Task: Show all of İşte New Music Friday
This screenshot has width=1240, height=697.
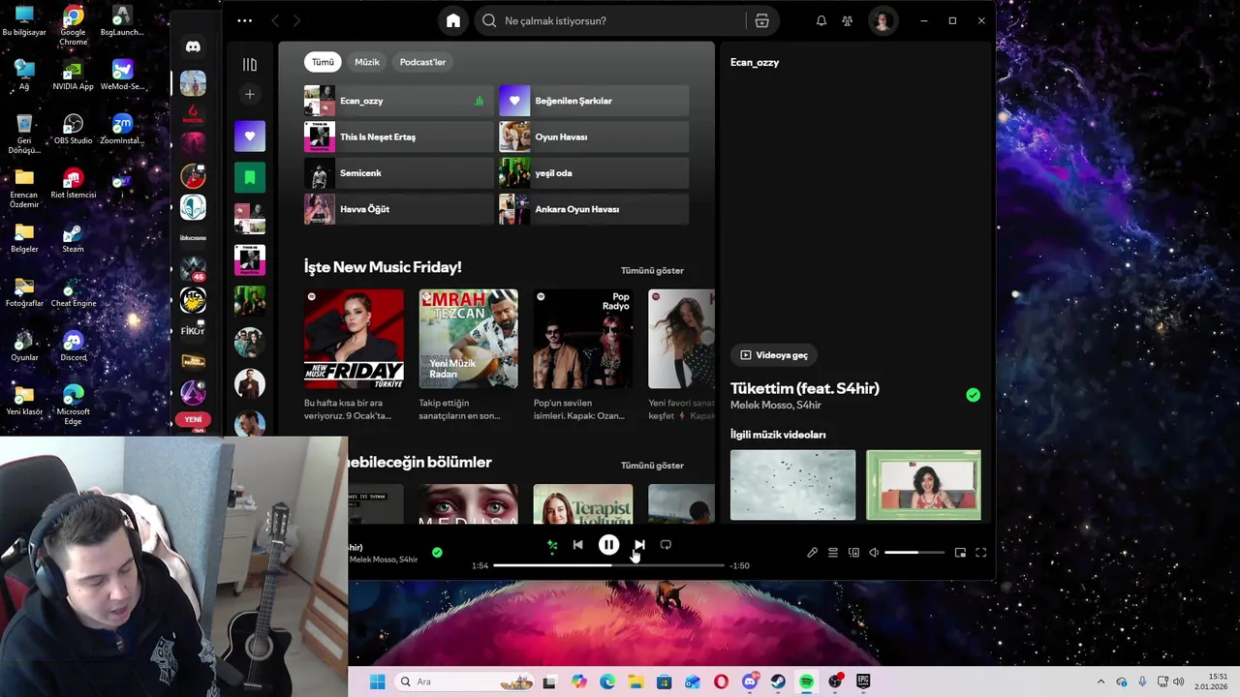Action: pyautogui.click(x=652, y=271)
